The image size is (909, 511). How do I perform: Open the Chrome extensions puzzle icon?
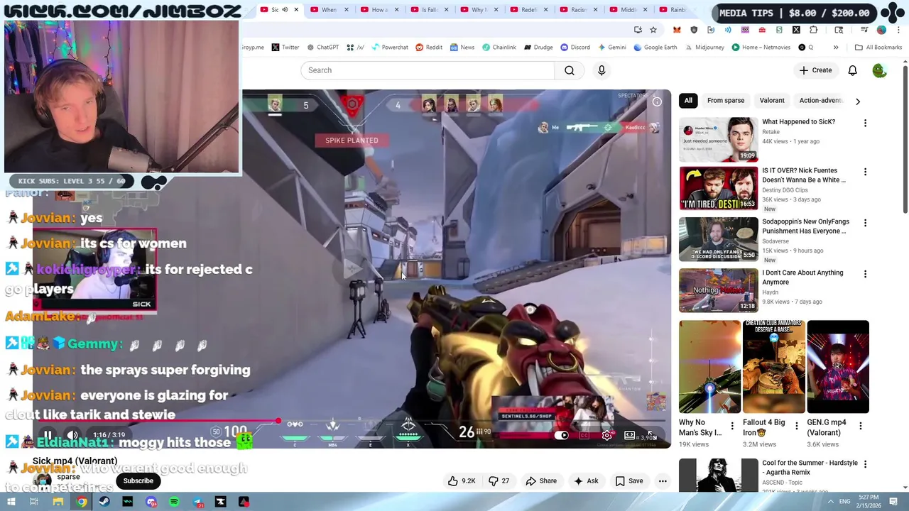point(813,30)
